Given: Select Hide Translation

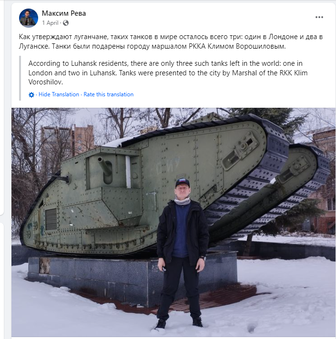Looking at the screenshot, I should 59,94.
